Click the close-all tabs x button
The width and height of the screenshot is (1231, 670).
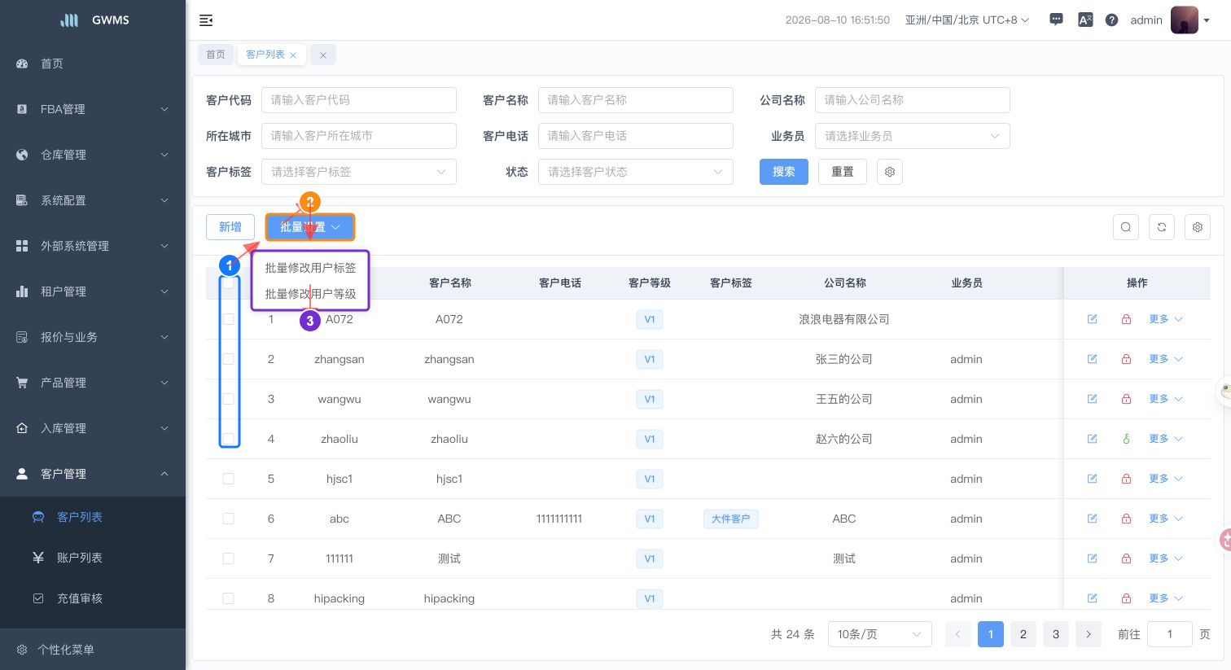(323, 55)
